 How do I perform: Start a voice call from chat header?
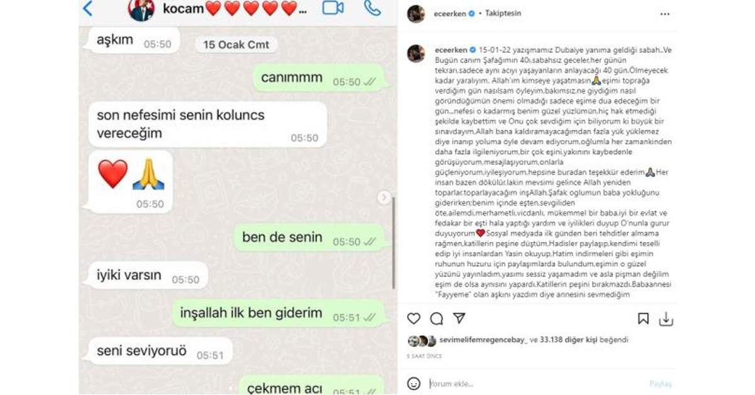point(372,8)
